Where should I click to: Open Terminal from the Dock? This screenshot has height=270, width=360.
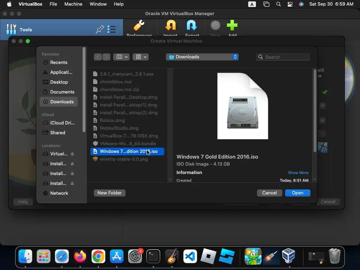153,256
